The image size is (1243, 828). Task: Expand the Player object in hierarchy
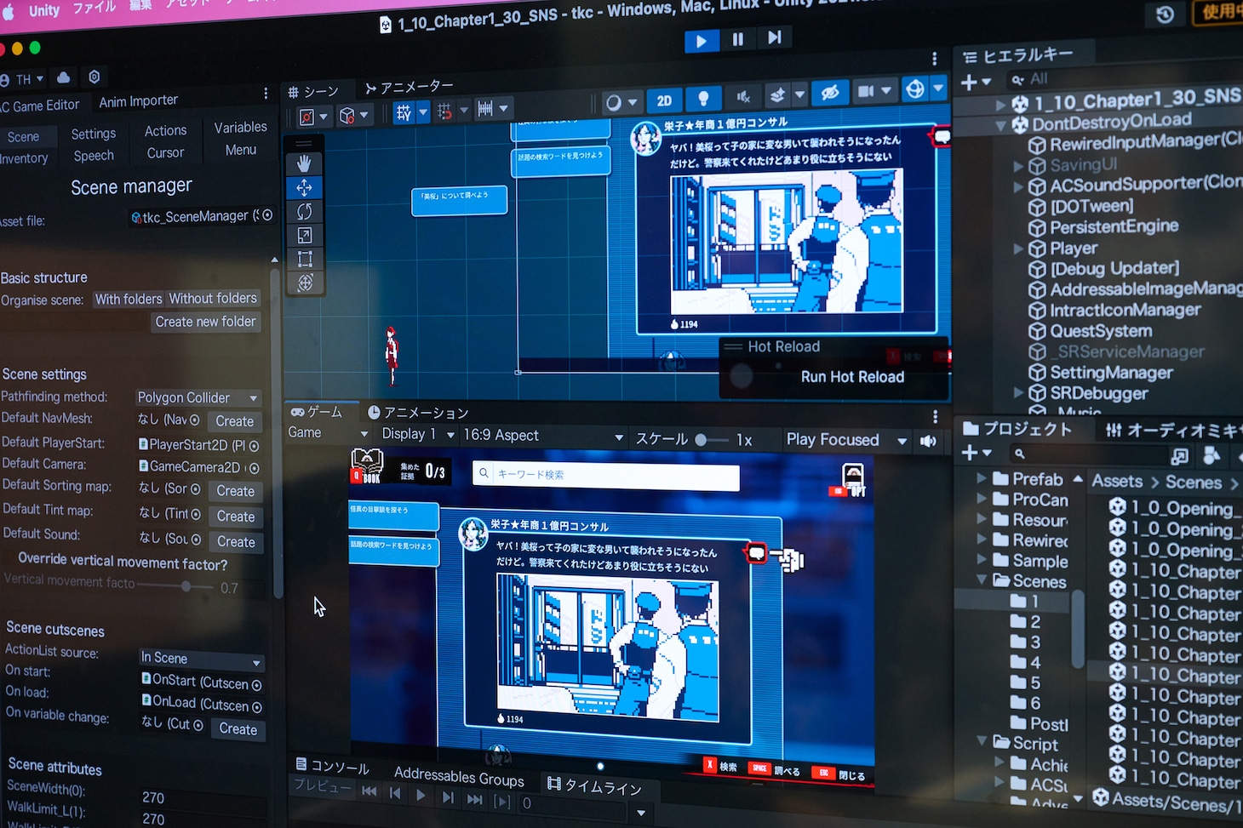[x=1019, y=249]
